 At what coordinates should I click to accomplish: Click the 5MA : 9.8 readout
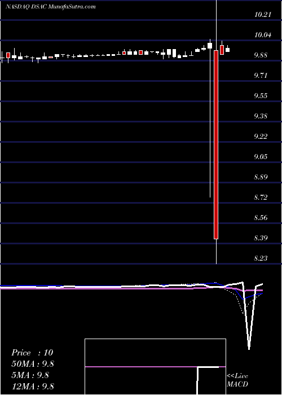[x=30, y=375]
